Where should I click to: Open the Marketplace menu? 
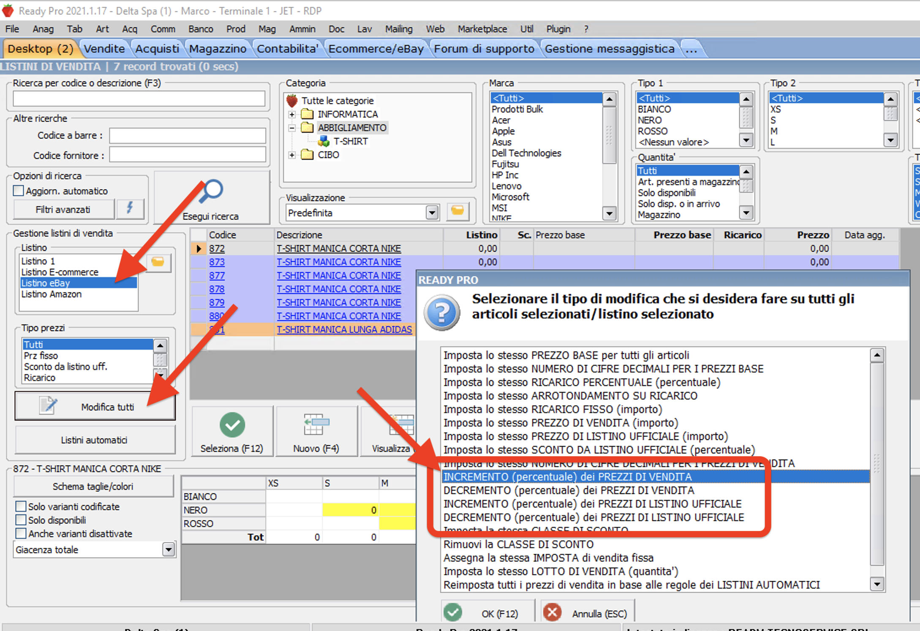click(x=482, y=29)
